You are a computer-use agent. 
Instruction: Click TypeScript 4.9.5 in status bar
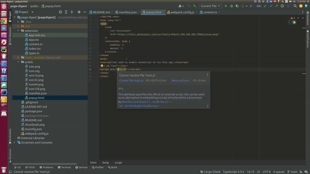pos(233,172)
